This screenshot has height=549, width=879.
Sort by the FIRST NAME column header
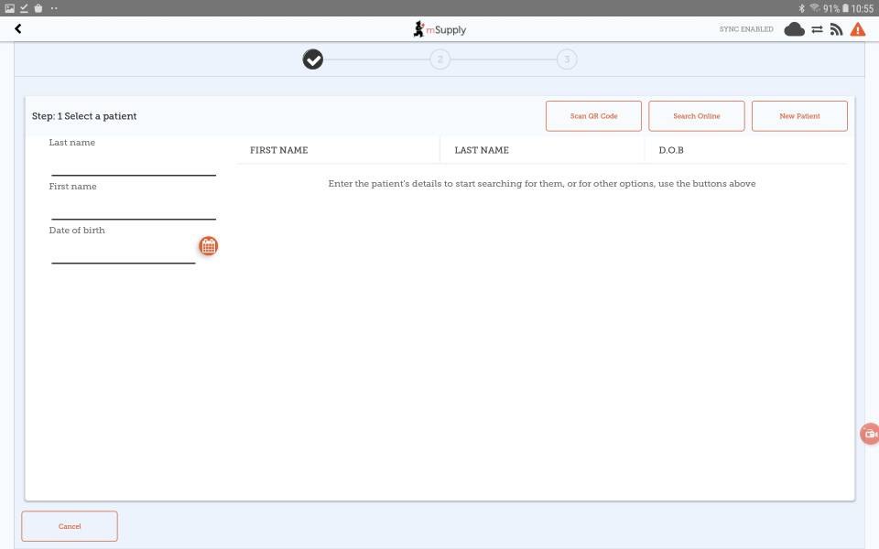(x=279, y=150)
